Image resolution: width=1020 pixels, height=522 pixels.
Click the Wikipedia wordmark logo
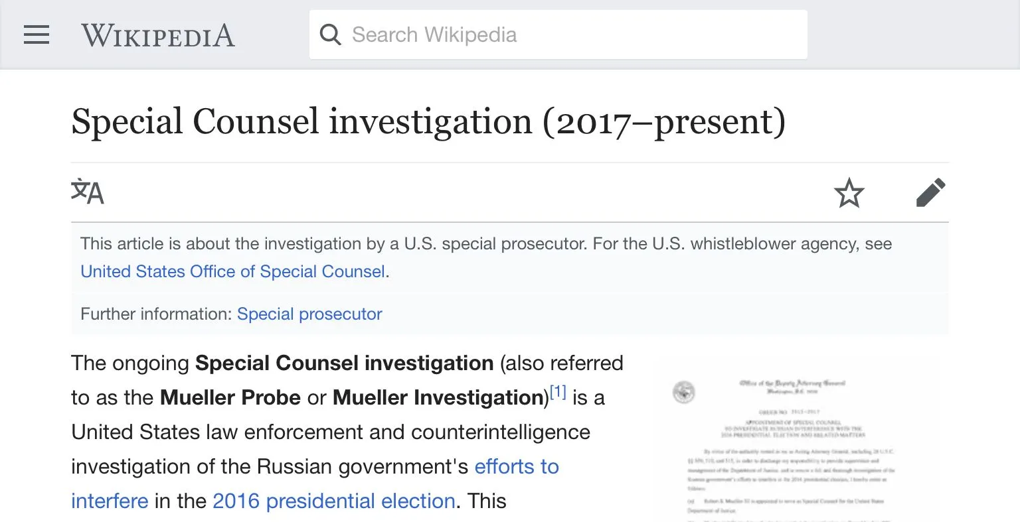158,35
